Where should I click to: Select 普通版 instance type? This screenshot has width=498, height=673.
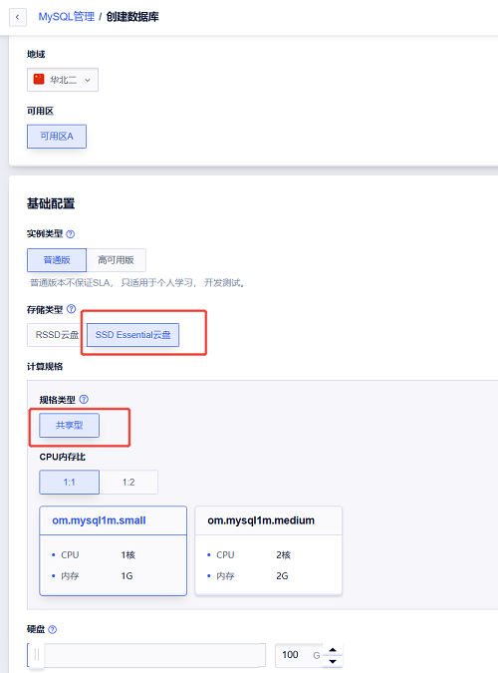57,260
